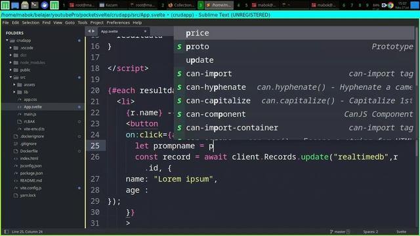420x236 pixels.
Task: Open the file manager launcher in taskbar
Action: click(25, 5)
